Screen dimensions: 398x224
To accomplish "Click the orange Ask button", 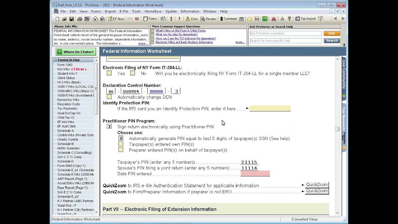I will 332,33.
